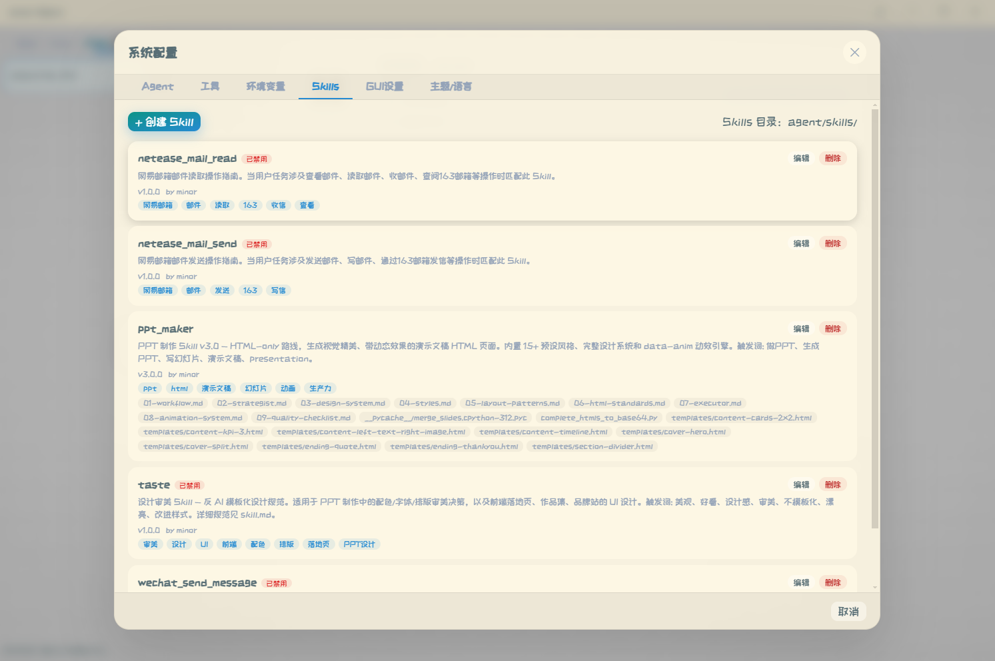The image size is (995, 661).
Task: Click the PPT设计 tag on taste skill
Action: (x=359, y=544)
